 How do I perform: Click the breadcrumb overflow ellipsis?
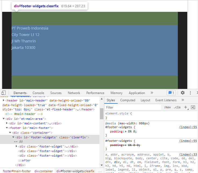[100, 171]
